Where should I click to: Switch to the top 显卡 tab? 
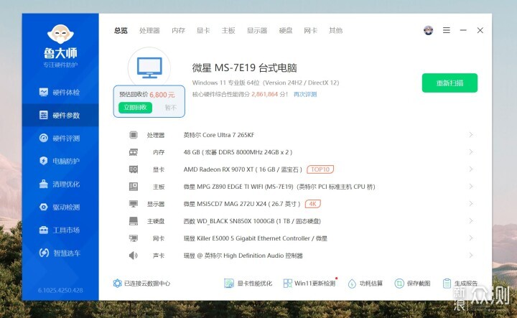click(x=203, y=31)
